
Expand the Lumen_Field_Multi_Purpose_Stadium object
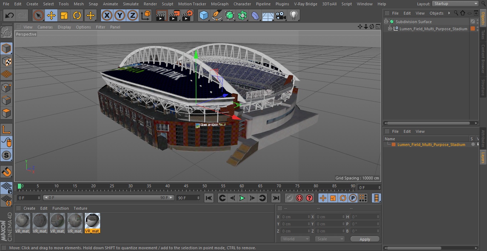coord(390,29)
